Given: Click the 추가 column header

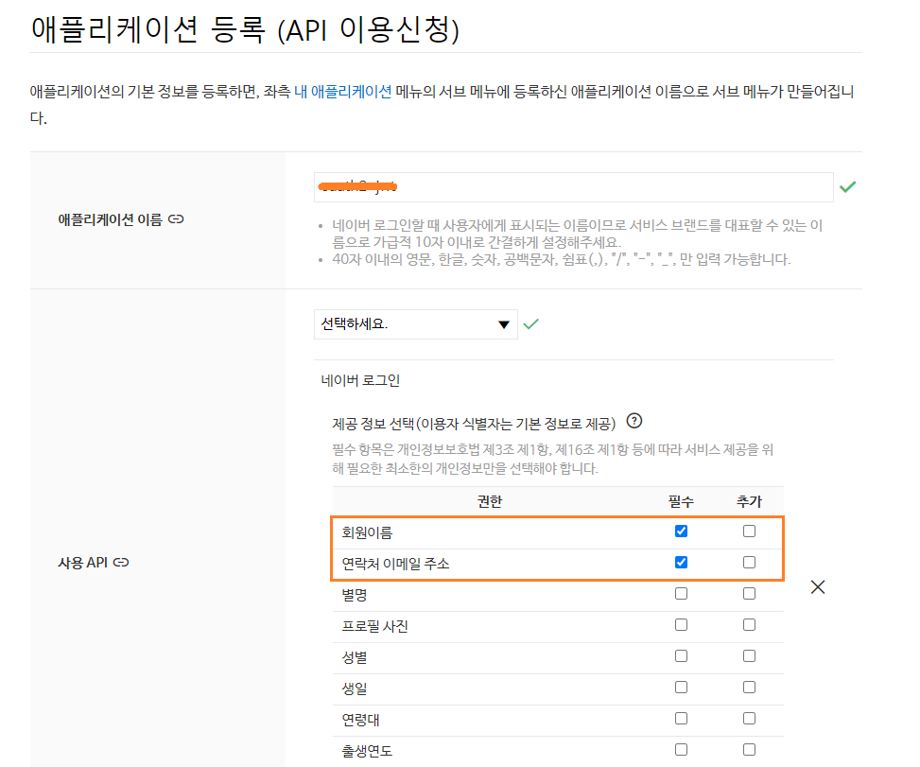Looking at the screenshot, I should (x=749, y=501).
